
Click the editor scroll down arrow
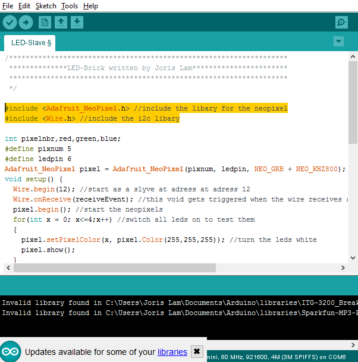353,258
